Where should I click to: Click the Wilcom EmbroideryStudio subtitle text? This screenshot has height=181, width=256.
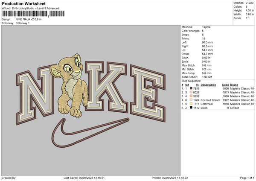click(x=30, y=9)
